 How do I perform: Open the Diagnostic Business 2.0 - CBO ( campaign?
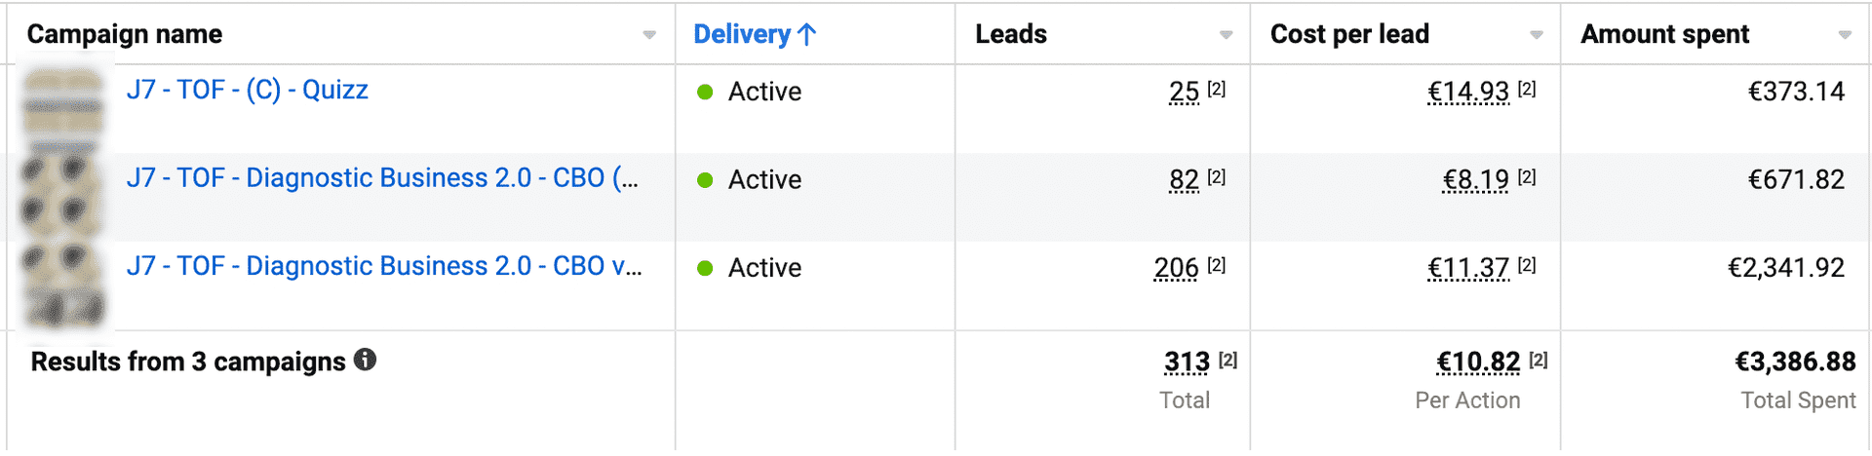(382, 178)
